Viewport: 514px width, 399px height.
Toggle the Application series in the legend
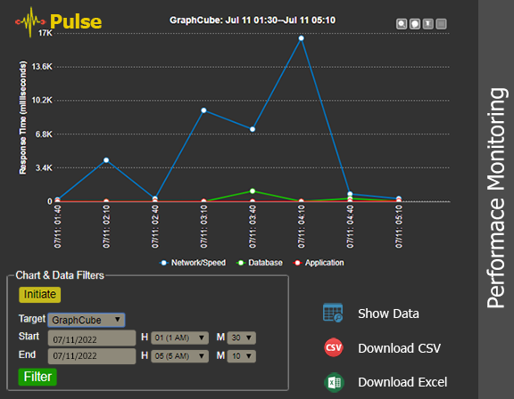[319, 263]
